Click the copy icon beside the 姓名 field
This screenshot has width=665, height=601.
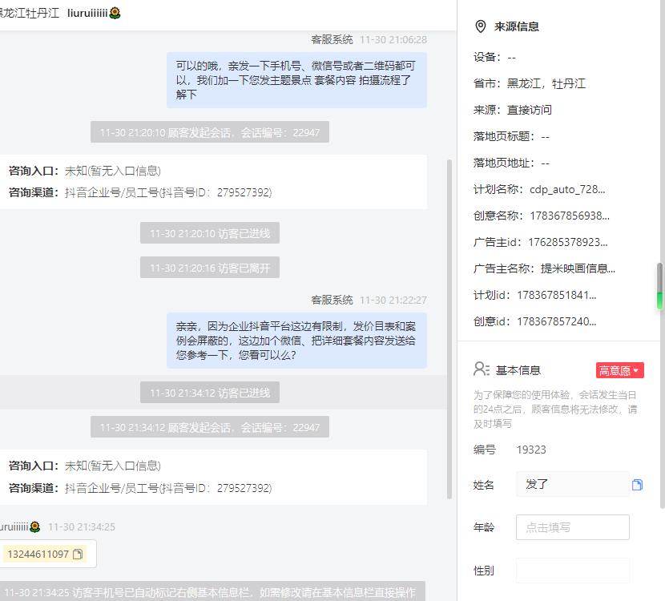click(637, 485)
